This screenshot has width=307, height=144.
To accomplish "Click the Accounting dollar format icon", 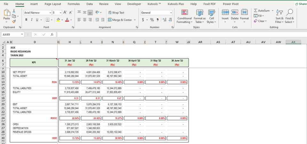I will 143,20.
